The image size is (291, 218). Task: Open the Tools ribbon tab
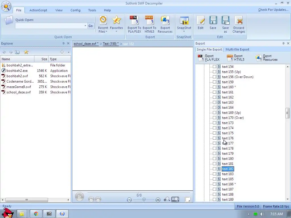(x=92, y=10)
